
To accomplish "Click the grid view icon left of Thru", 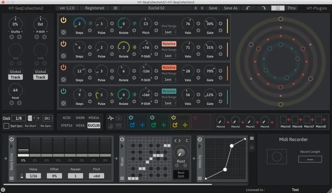I will point(278,8).
